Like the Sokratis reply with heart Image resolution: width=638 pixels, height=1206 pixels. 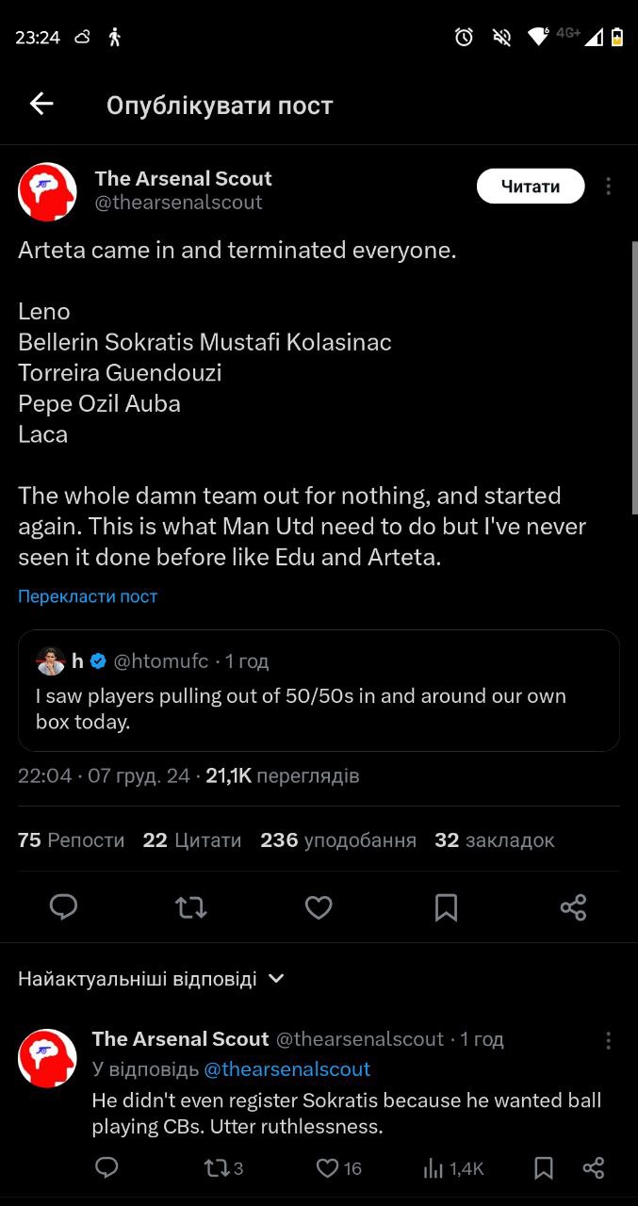(328, 1168)
